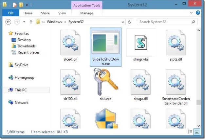Click the folder icon in address bar
This screenshot has height=139, width=205.
pyautogui.click(x=38, y=22)
